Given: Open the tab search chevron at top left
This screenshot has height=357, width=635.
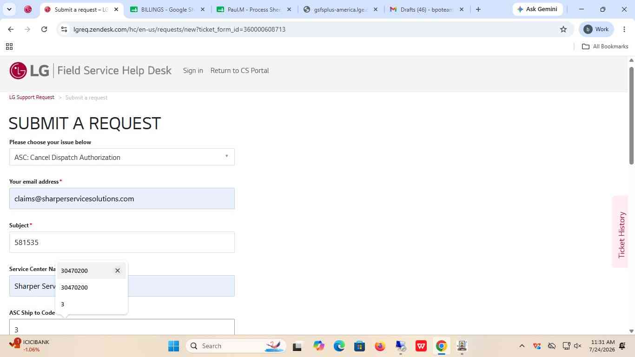Looking at the screenshot, I should pos(9,9).
